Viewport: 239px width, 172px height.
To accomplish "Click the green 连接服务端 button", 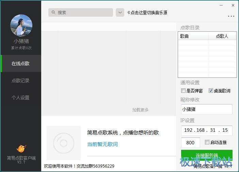I will click(207, 155).
